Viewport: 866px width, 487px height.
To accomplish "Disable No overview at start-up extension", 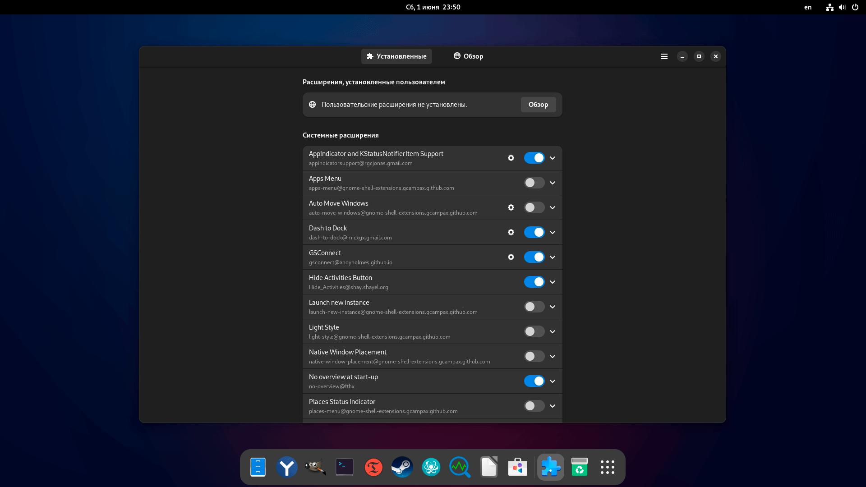I will pos(534,381).
